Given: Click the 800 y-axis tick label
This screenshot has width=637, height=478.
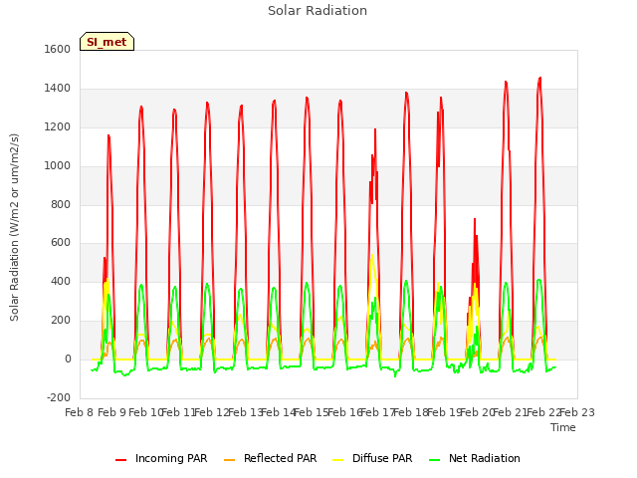Looking at the screenshot, I should click(61, 204).
